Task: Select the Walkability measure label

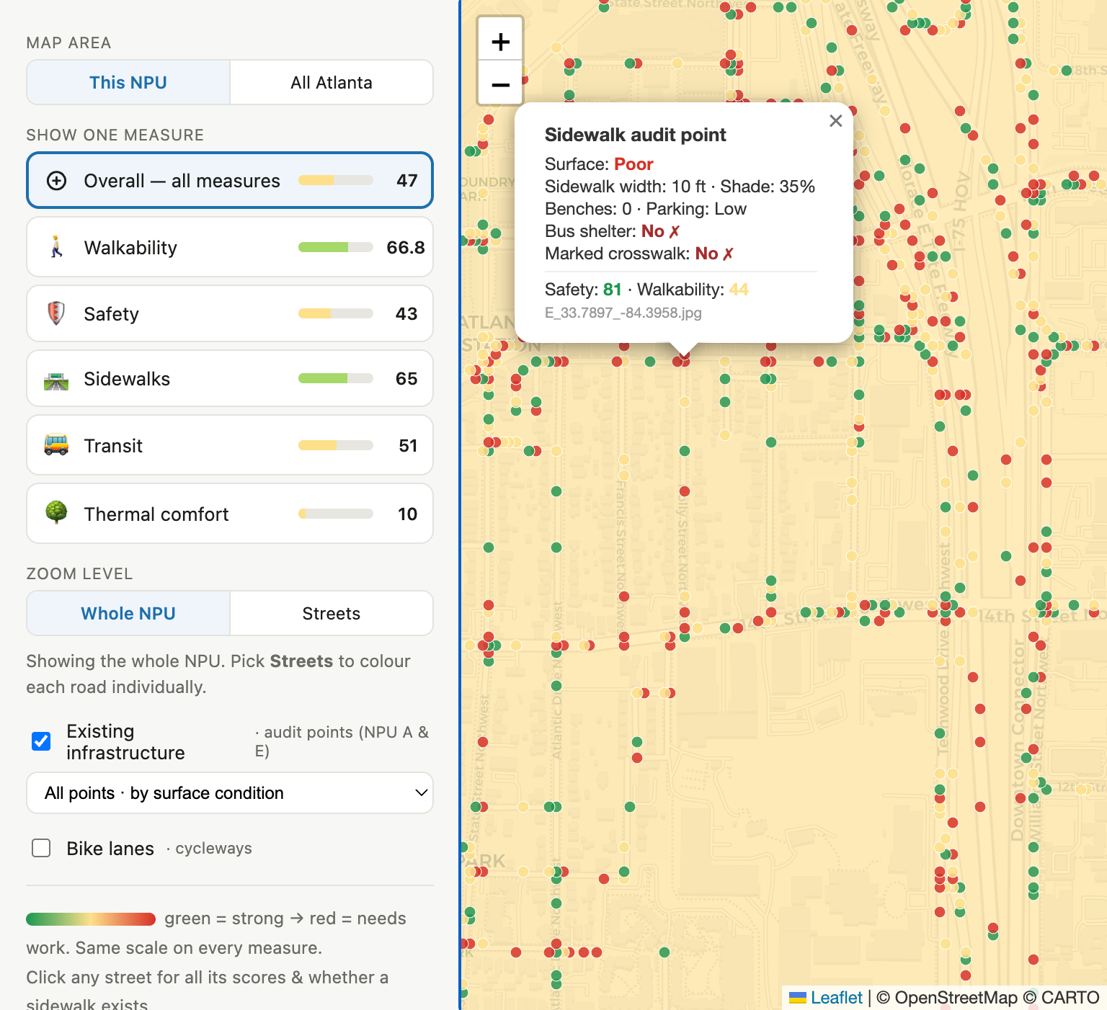Action: 130,247
